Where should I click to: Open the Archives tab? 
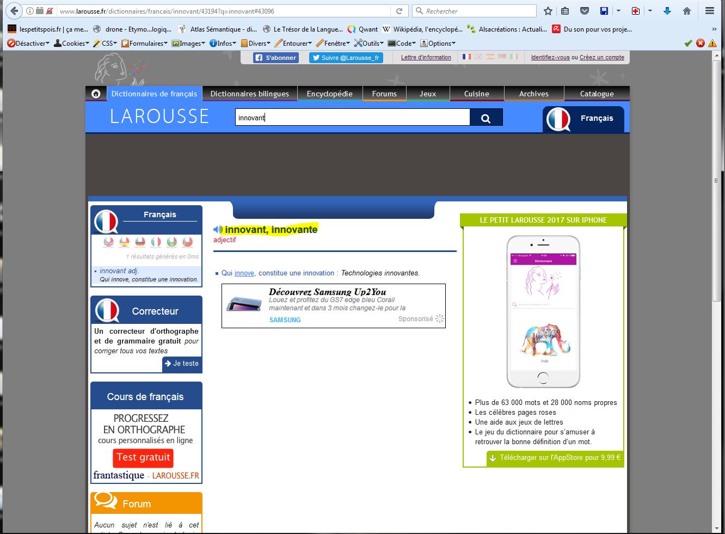click(534, 94)
